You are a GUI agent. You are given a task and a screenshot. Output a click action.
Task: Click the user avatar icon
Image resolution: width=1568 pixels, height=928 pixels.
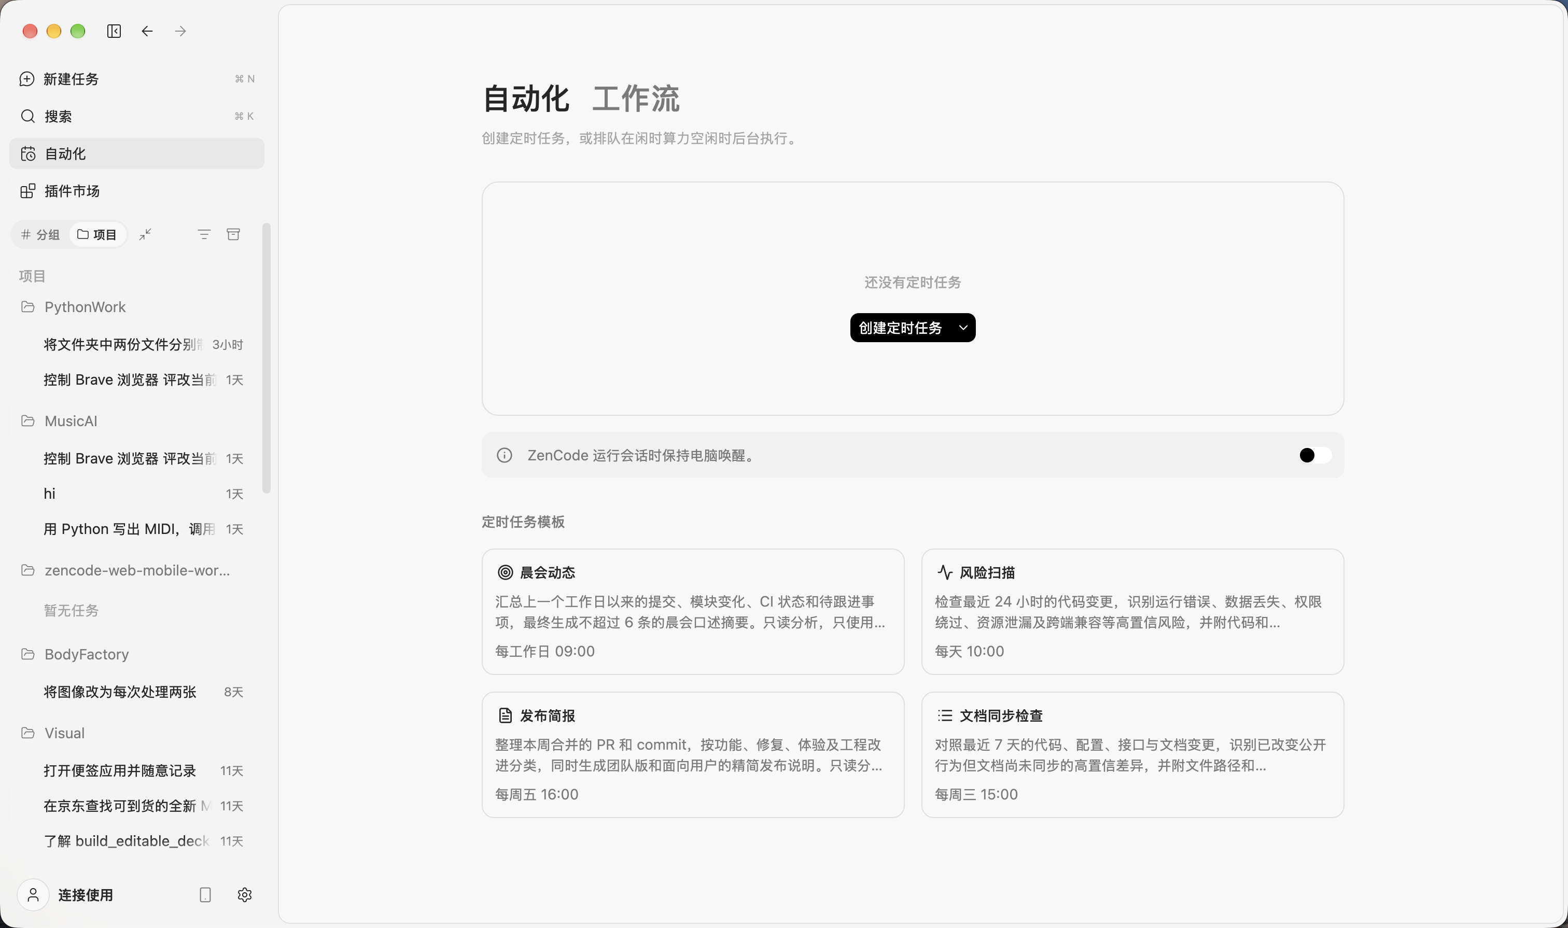pyautogui.click(x=33, y=895)
